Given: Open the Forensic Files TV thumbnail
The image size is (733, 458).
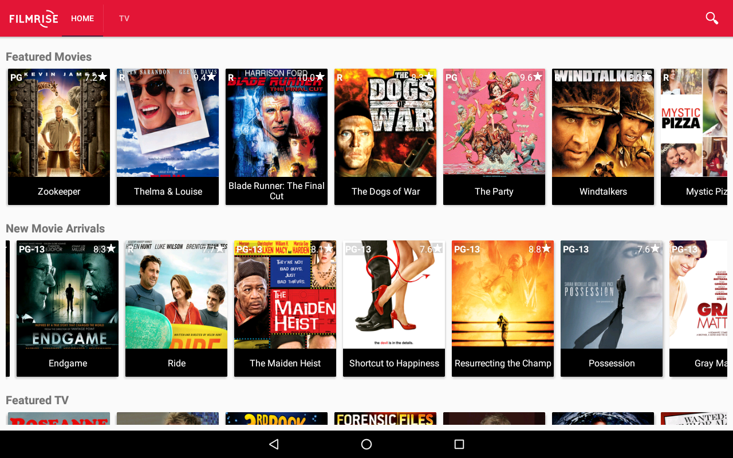Looking at the screenshot, I should (x=385, y=418).
